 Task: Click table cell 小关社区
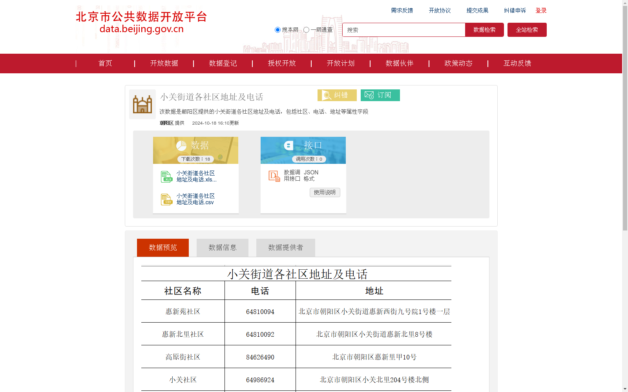tap(183, 380)
